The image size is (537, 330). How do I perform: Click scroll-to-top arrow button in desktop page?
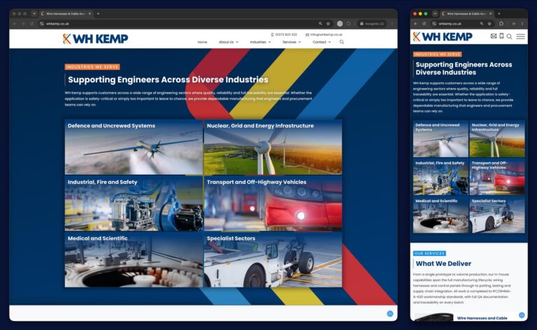click(389, 313)
